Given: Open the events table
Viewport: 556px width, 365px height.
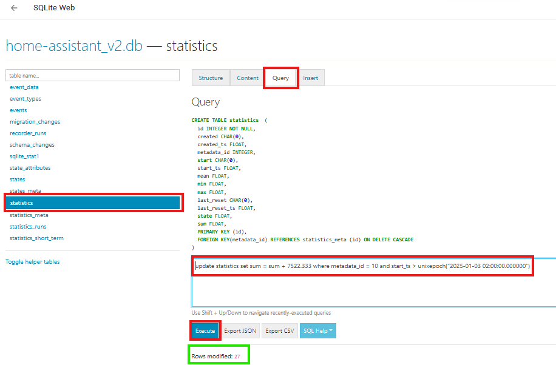Looking at the screenshot, I should point(18,110).
